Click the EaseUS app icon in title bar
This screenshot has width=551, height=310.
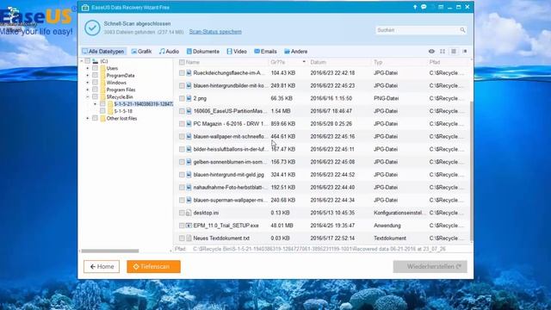[85, 8]
